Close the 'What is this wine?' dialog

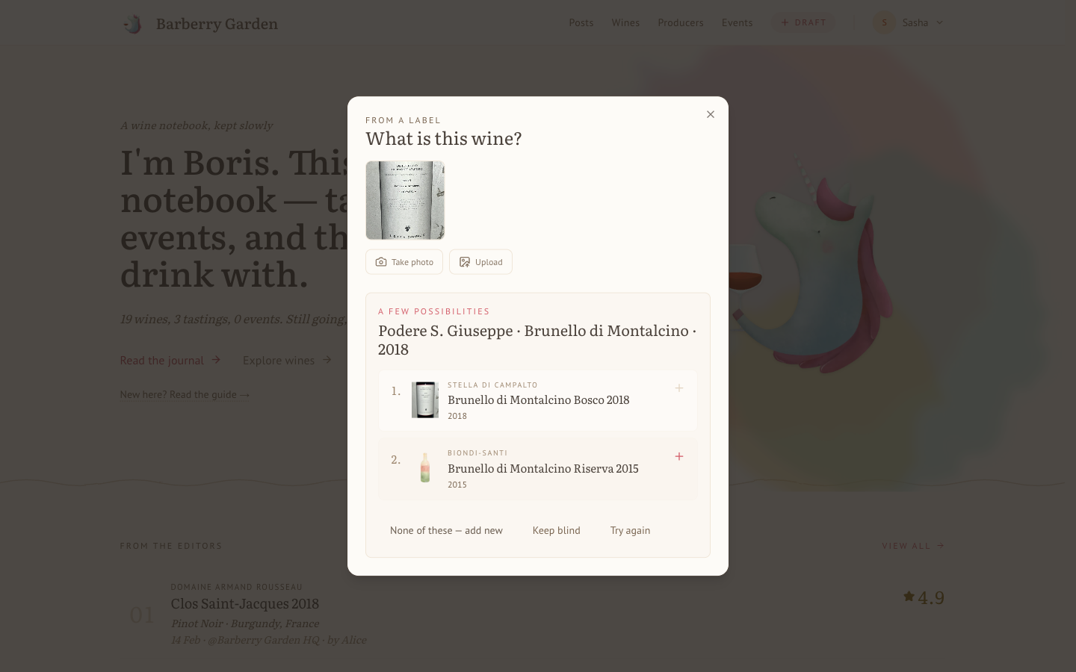(x=711, y=114)
